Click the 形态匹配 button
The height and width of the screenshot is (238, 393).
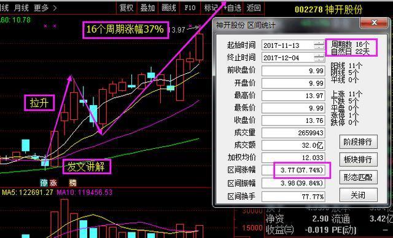pyautogui.click(x=358, y=177)
